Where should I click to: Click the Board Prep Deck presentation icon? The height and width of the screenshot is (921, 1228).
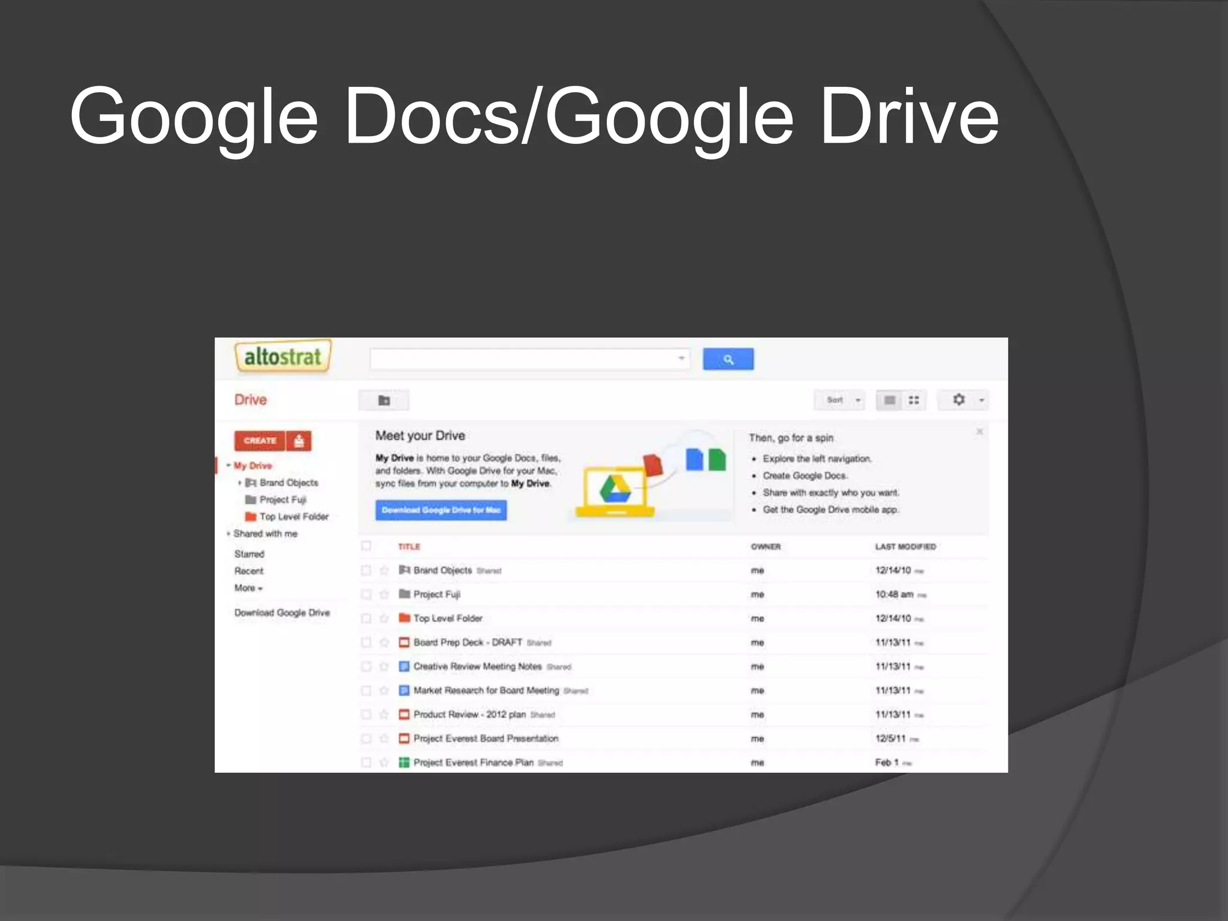click(x=404, y=642)
